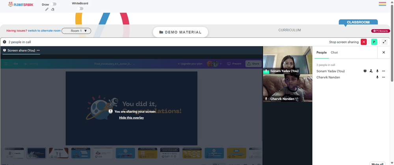This screenshot has width=394, height=165.
Task: Close the People side panel
Action: coord(384,52)
